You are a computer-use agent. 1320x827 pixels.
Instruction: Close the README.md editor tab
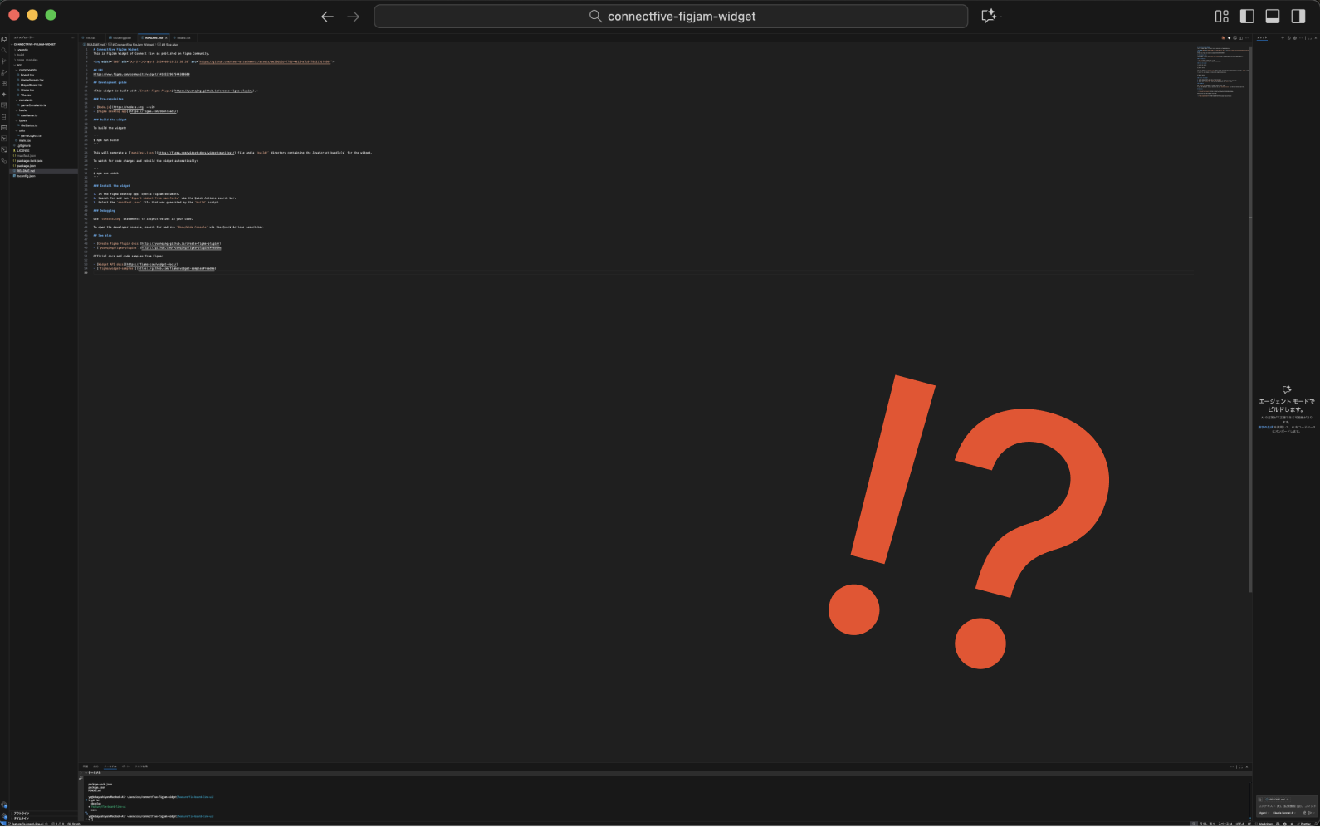166,37
